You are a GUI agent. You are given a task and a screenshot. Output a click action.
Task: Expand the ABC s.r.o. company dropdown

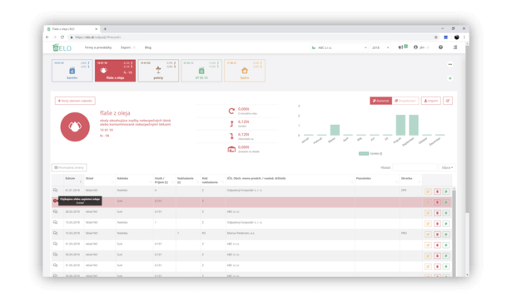coord(340,47)
